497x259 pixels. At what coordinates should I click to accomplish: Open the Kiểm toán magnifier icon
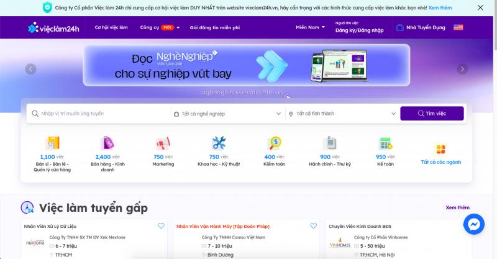pos(274,143)
